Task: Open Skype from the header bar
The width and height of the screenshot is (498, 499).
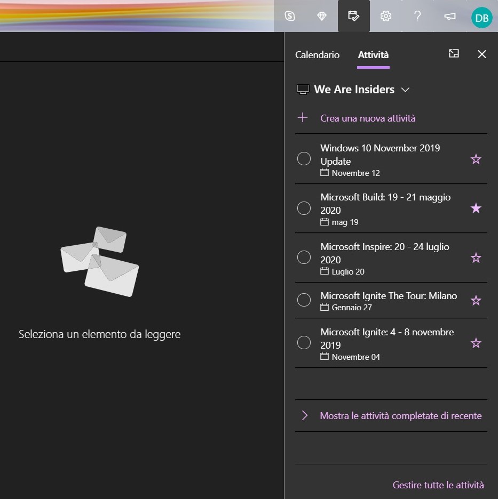Action: 290,16
